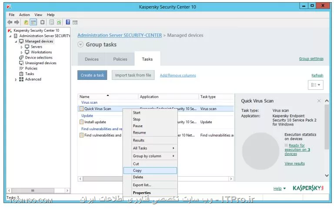Choose Pause from the context menu

150,126
